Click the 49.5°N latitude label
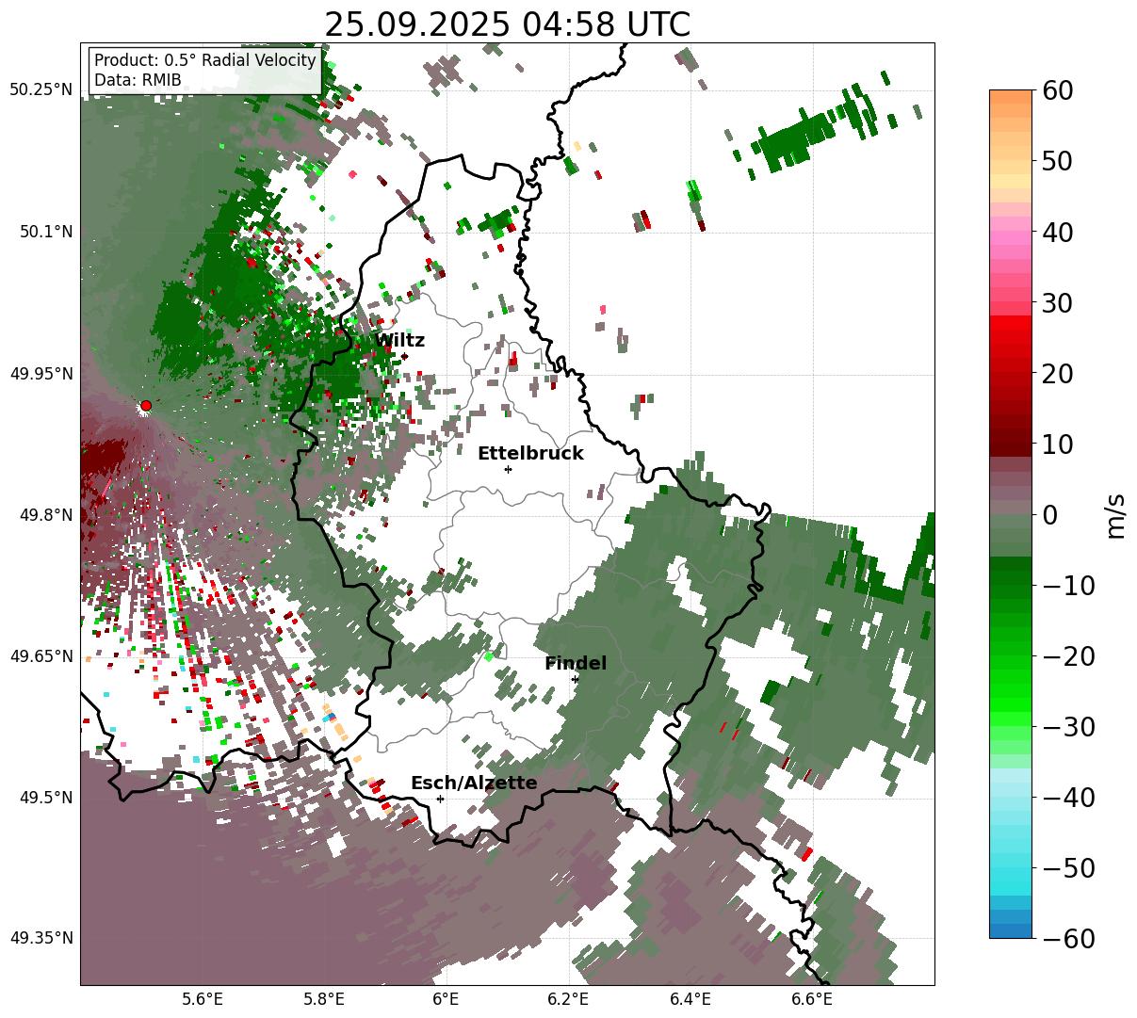The height and width of the screenshot is (1018, 1137). click(x=46, y=798)
